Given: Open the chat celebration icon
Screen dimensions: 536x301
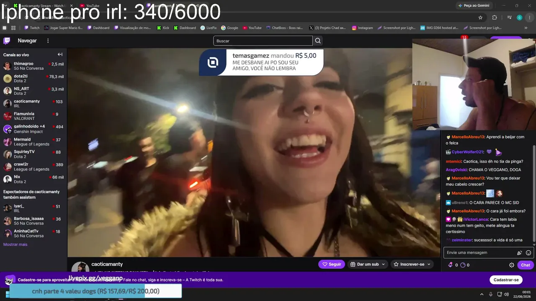Looking at the screenshot, I should click(519, 253).
